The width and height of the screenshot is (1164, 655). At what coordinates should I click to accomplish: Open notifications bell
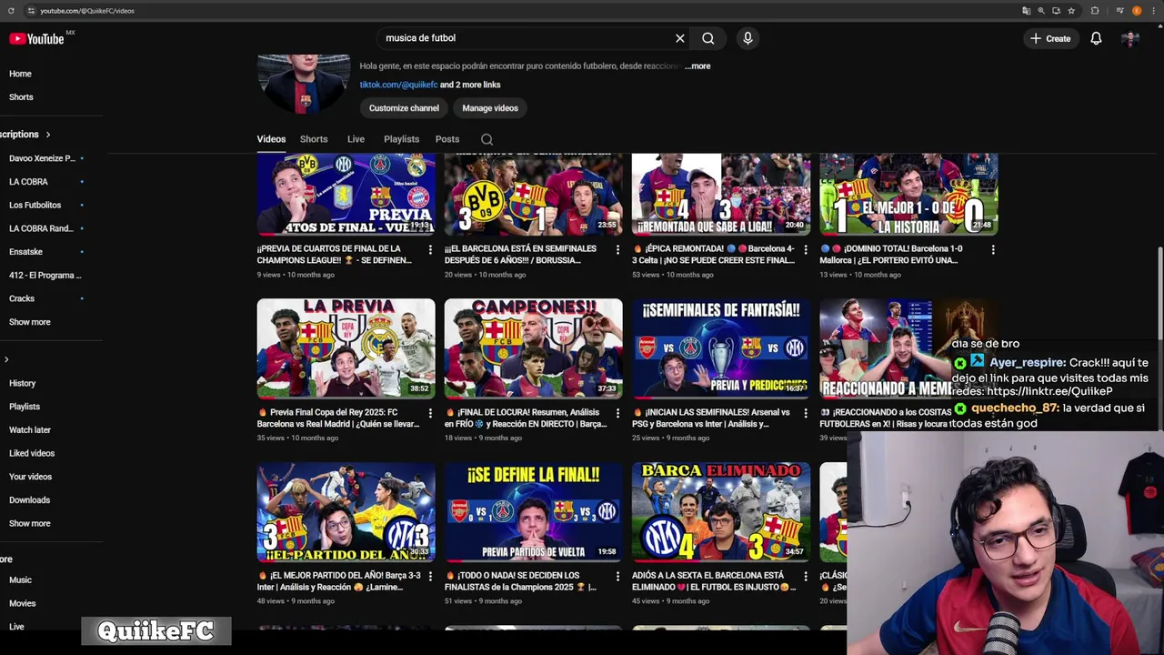click(x=1096, y=38)
